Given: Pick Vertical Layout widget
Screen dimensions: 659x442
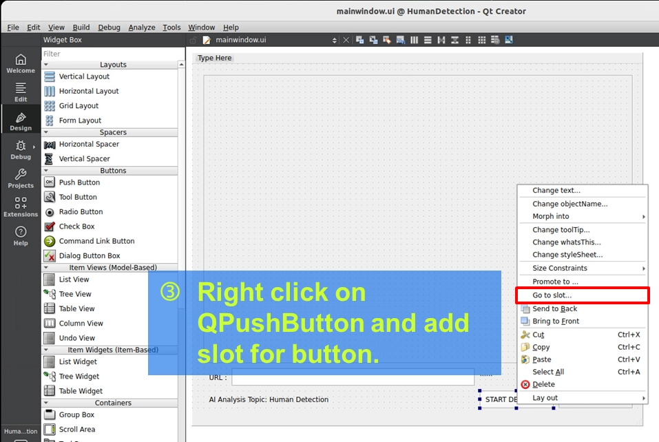Looking at the screenshot, I should (84, 76).
